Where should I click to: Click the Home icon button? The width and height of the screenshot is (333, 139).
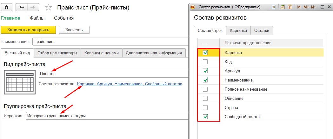point(7,7)
